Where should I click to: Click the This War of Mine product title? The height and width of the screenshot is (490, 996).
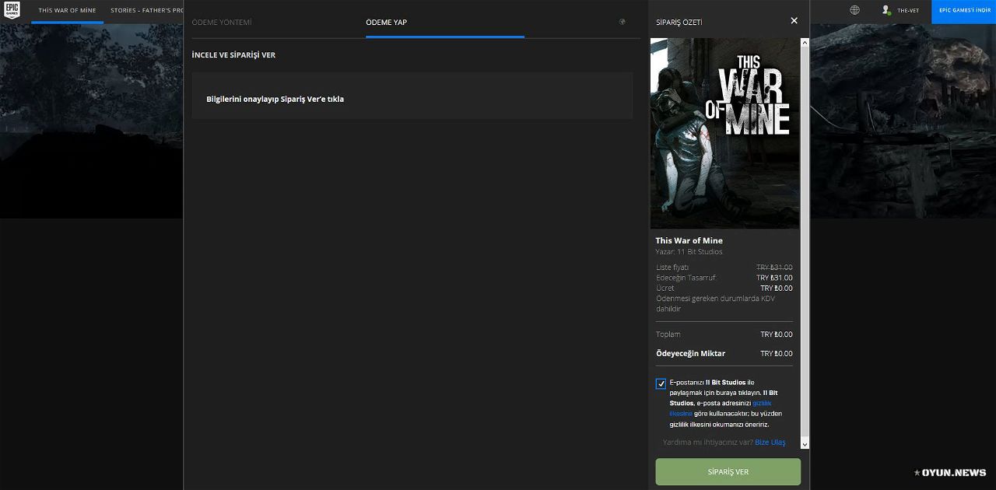click(x=689, y=241)
